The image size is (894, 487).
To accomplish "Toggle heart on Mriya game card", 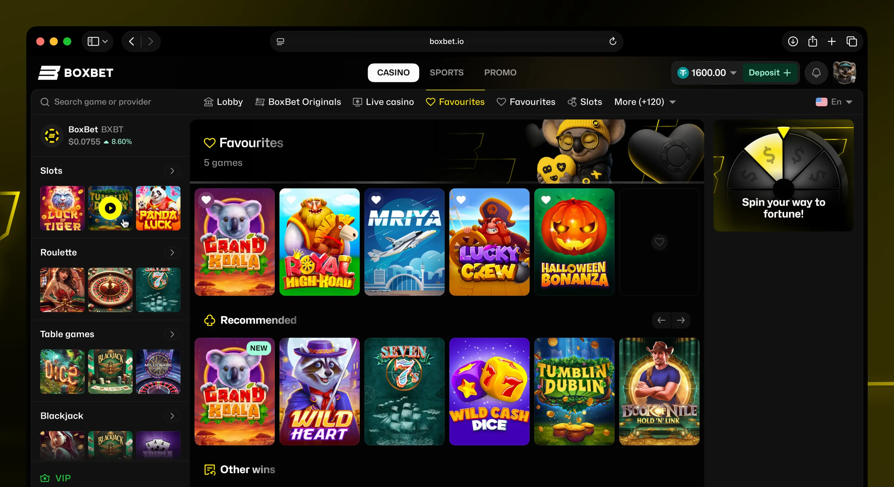I will coord(376,200).
